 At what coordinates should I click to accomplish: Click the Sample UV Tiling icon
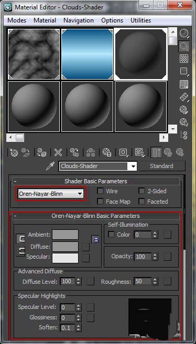[184, 71]
